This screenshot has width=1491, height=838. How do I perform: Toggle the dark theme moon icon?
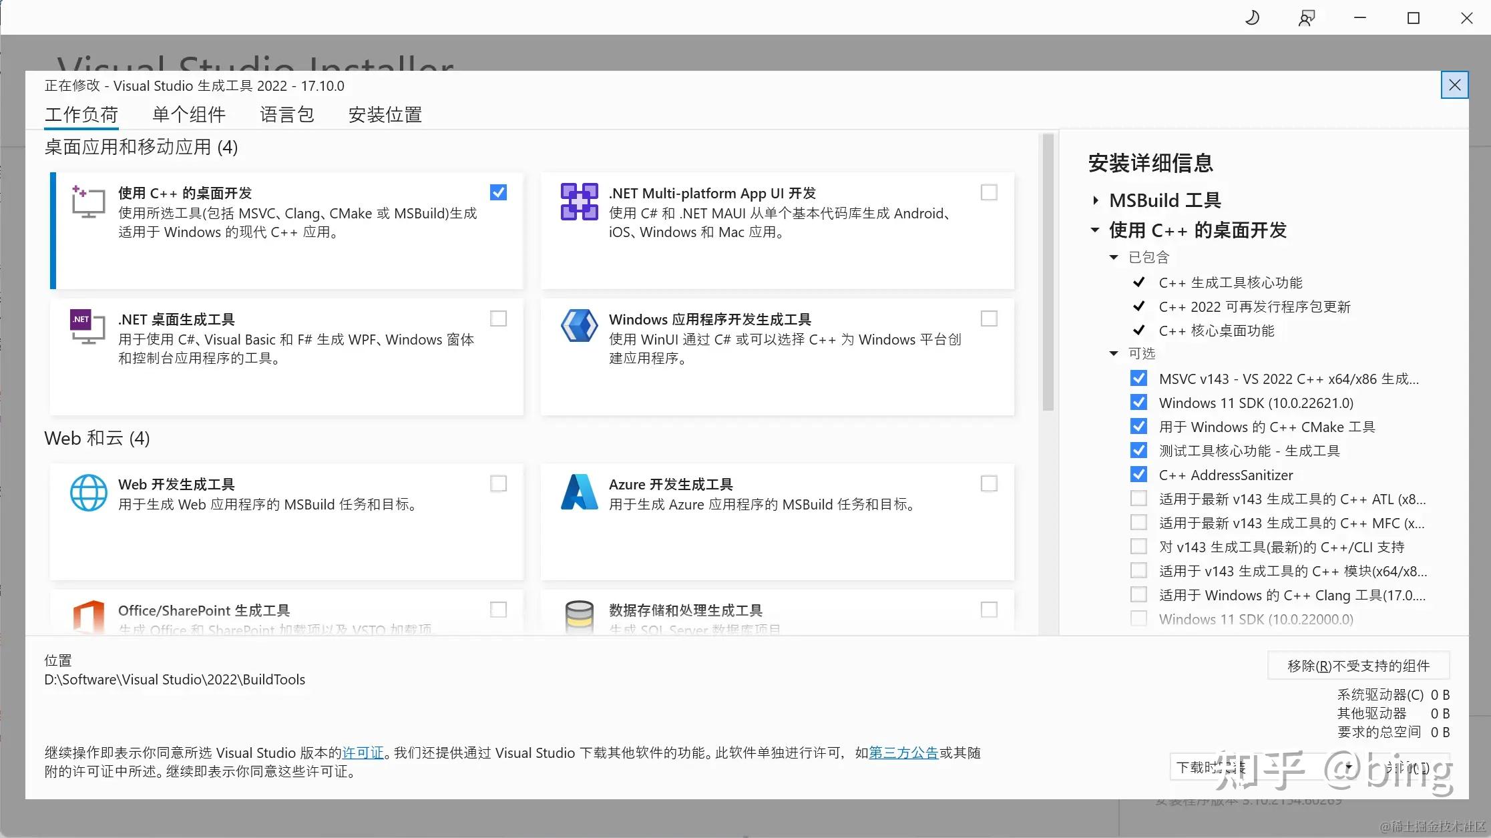pos(1252,18)
